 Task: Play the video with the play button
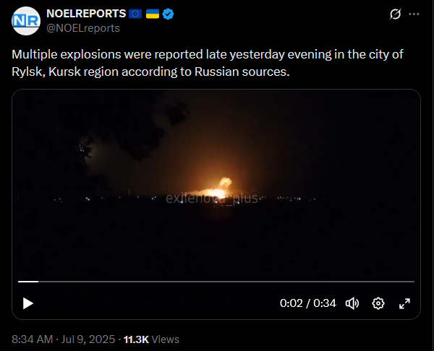tap(28, 303)
